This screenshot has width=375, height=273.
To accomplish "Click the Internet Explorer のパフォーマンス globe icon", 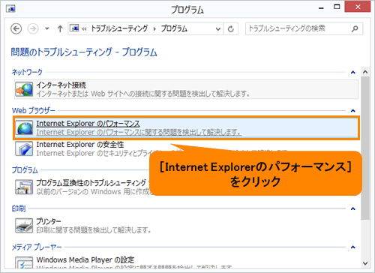I will (x=24, y=127).
